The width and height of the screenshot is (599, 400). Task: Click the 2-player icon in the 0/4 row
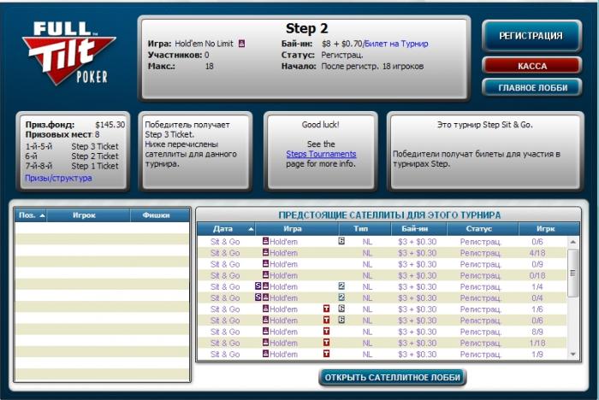[341, 297]
